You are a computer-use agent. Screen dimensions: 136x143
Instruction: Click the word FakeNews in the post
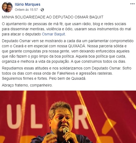click(x=66, y=73)
